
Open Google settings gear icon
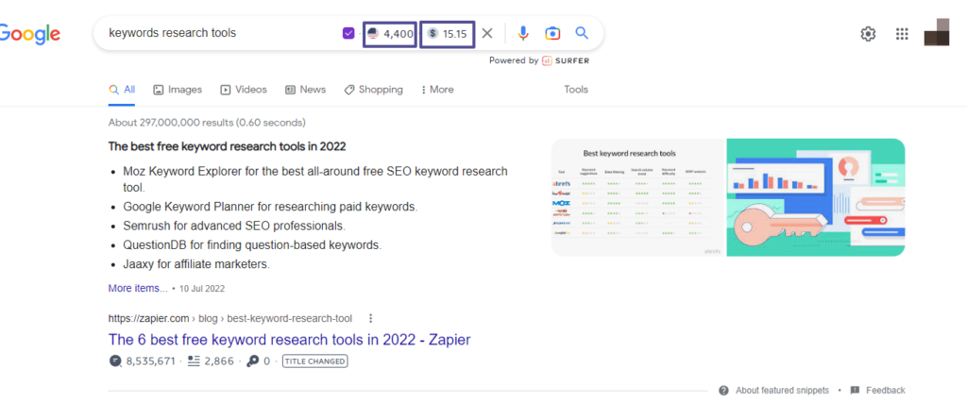coord(868,34)
